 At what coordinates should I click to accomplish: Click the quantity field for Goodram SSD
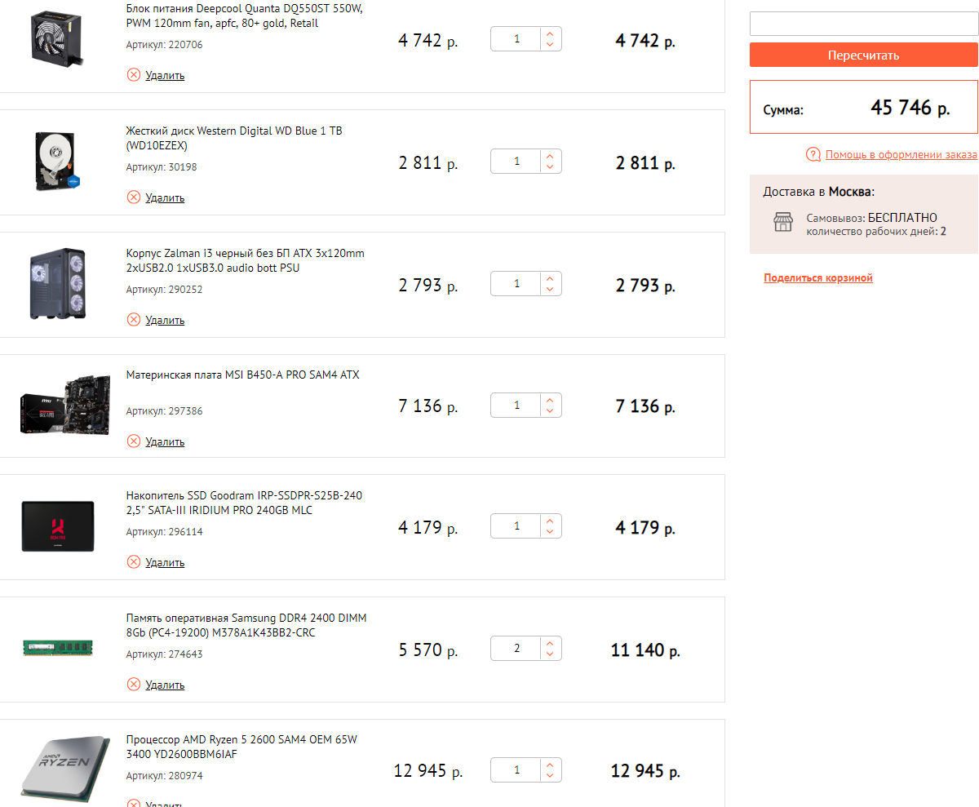(516, 526)
